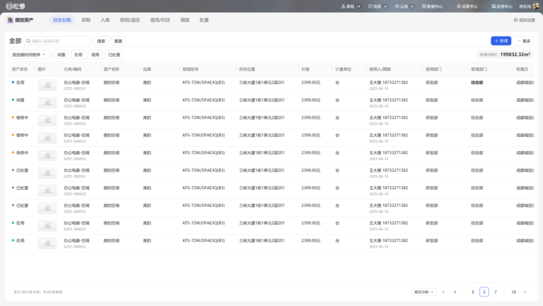Open 设置中心 gear icon in header

[459, 7]
